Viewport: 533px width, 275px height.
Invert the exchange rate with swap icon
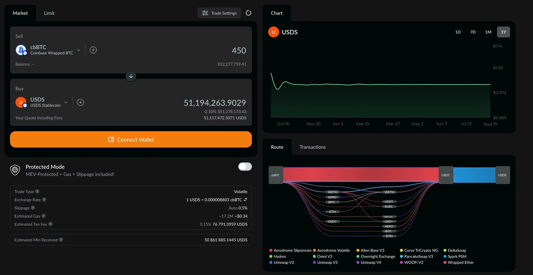coord(245,199)
